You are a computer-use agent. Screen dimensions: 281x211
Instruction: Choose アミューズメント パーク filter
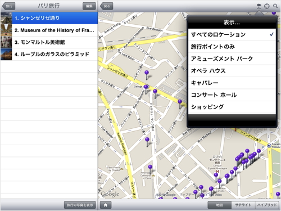pyautogui.click(x=232, y=59)
